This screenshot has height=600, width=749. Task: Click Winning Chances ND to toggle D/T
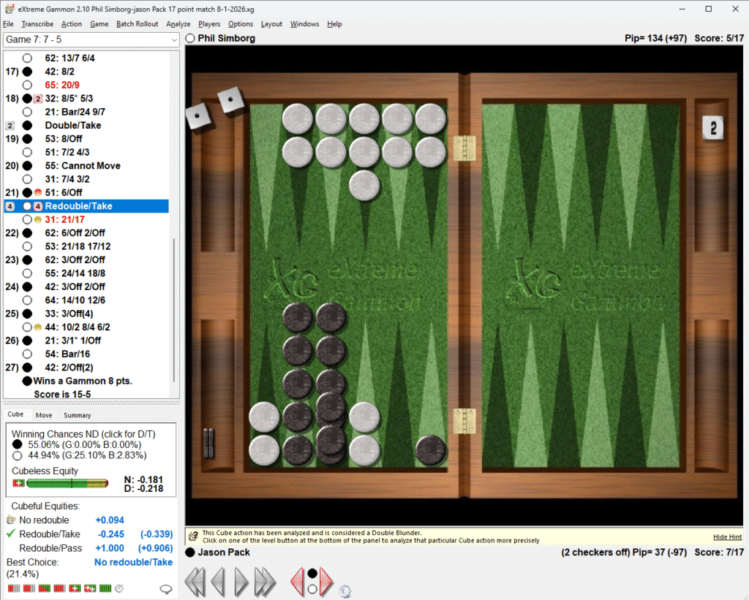point(83,434)
